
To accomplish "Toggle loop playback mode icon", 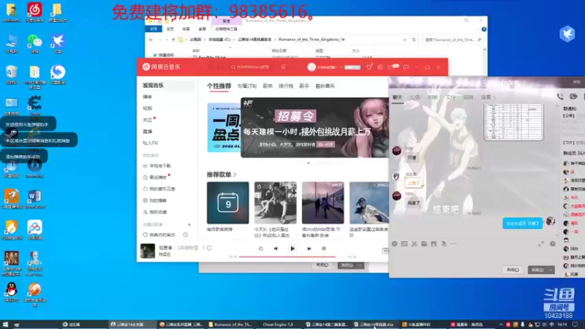I will pyautogui.click(x=261, y=249).
